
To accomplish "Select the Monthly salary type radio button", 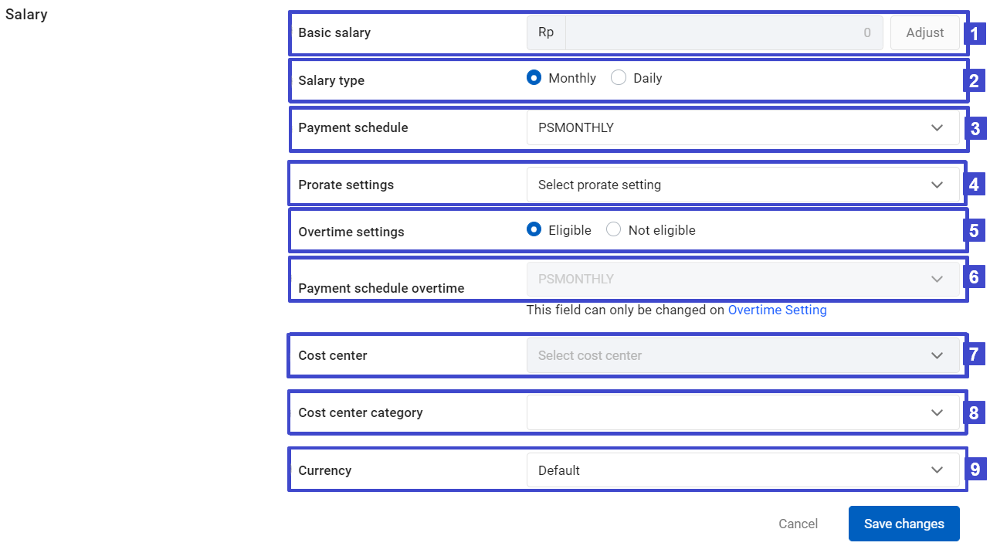I will point(534,78).
